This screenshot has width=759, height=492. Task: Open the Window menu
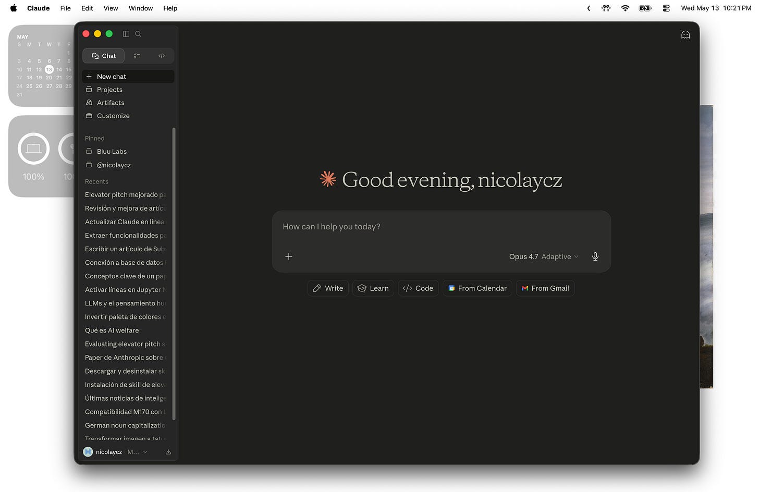pos(141,8)
